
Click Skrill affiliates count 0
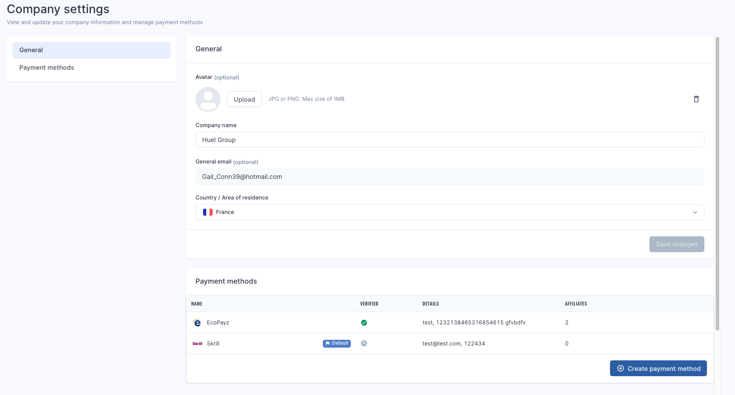567,344
